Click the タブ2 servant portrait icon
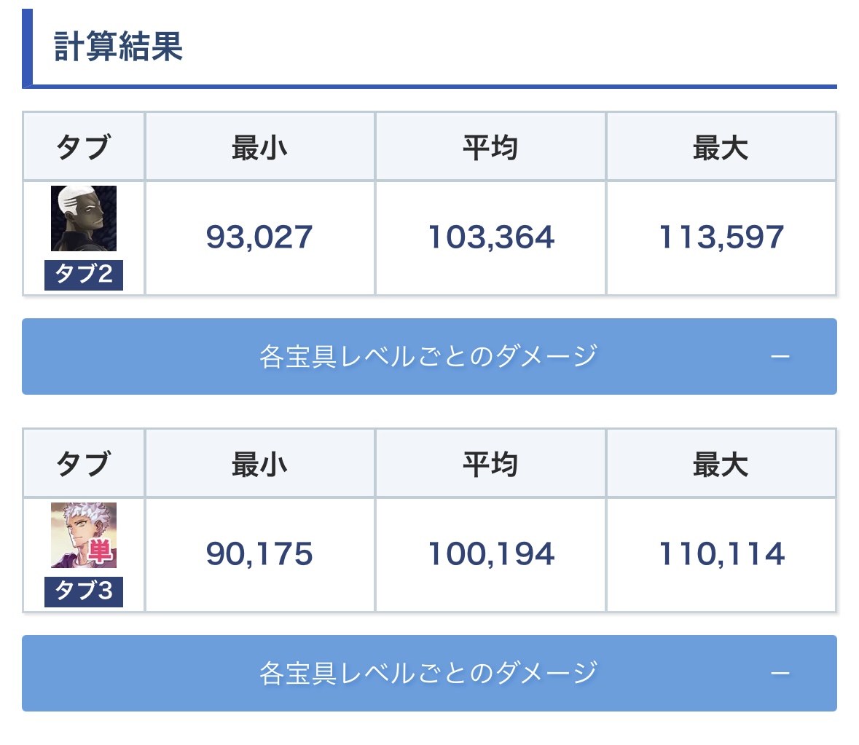 tap(84, 218)
